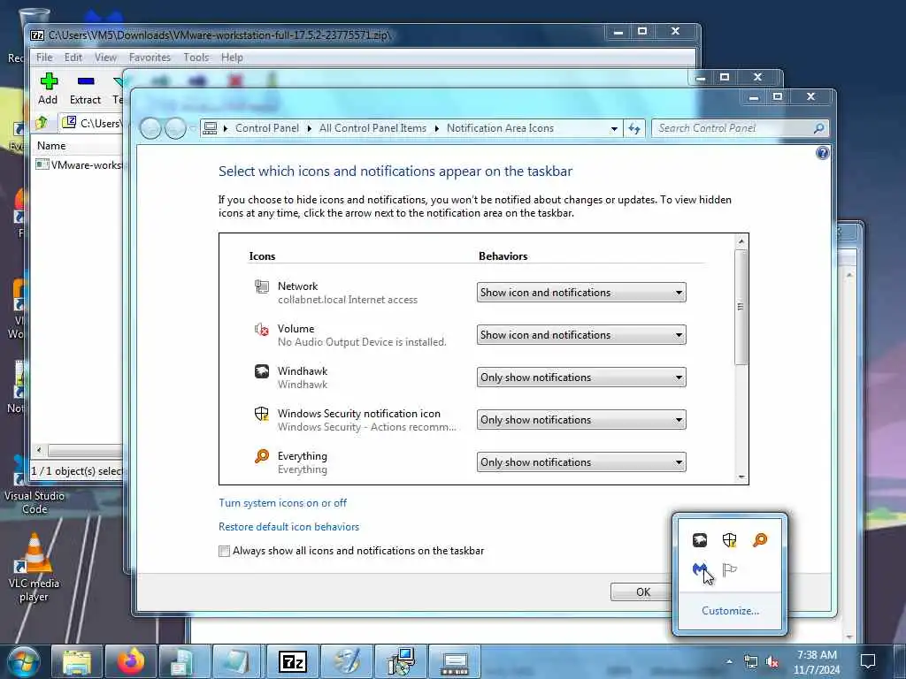Click the Back button in Control Panel
This screenshot has width=906, height=679.
click(x=150, y=128)
